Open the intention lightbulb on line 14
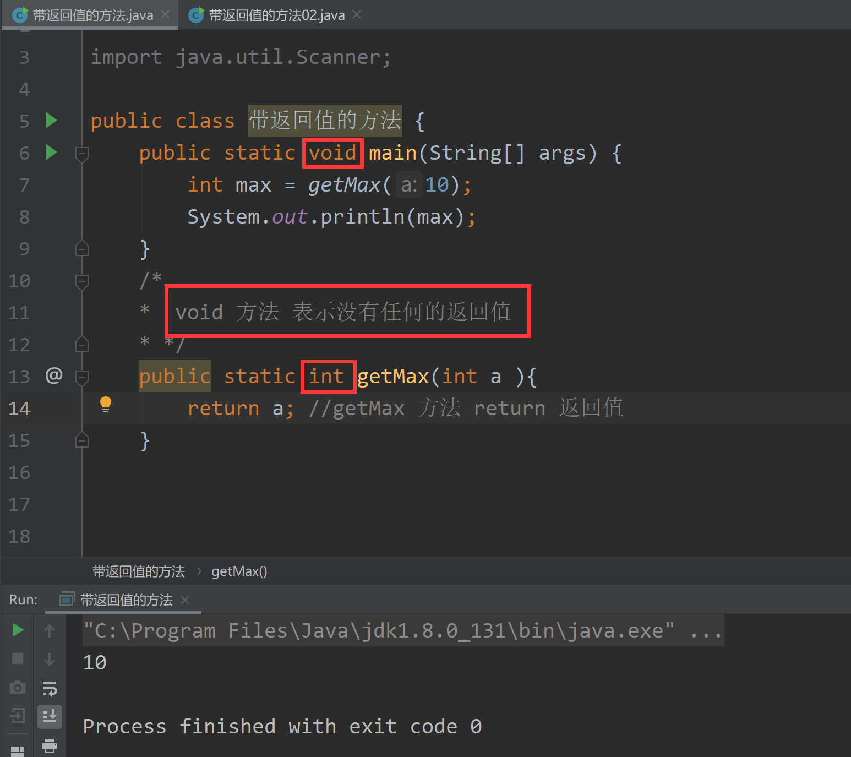Viewport: 851px width, 757px height. (105, 405)
